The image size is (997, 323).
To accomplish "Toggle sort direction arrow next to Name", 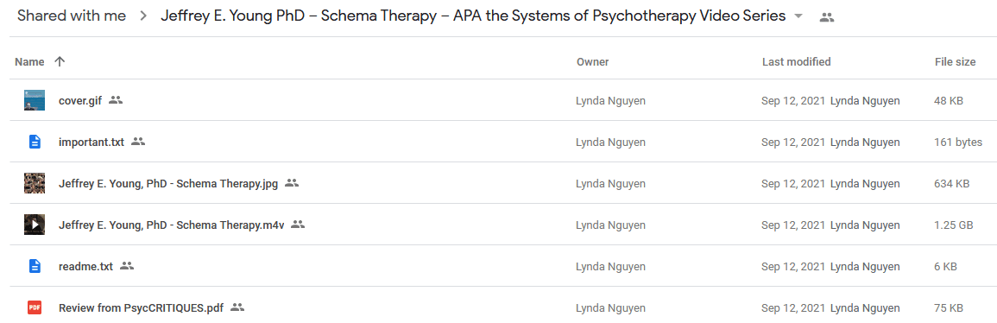I will pos(60,61).
